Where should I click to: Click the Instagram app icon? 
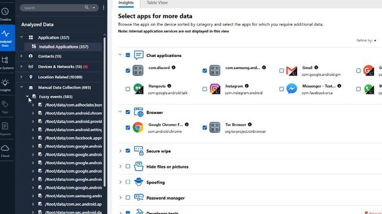click(x=215, y=89)
